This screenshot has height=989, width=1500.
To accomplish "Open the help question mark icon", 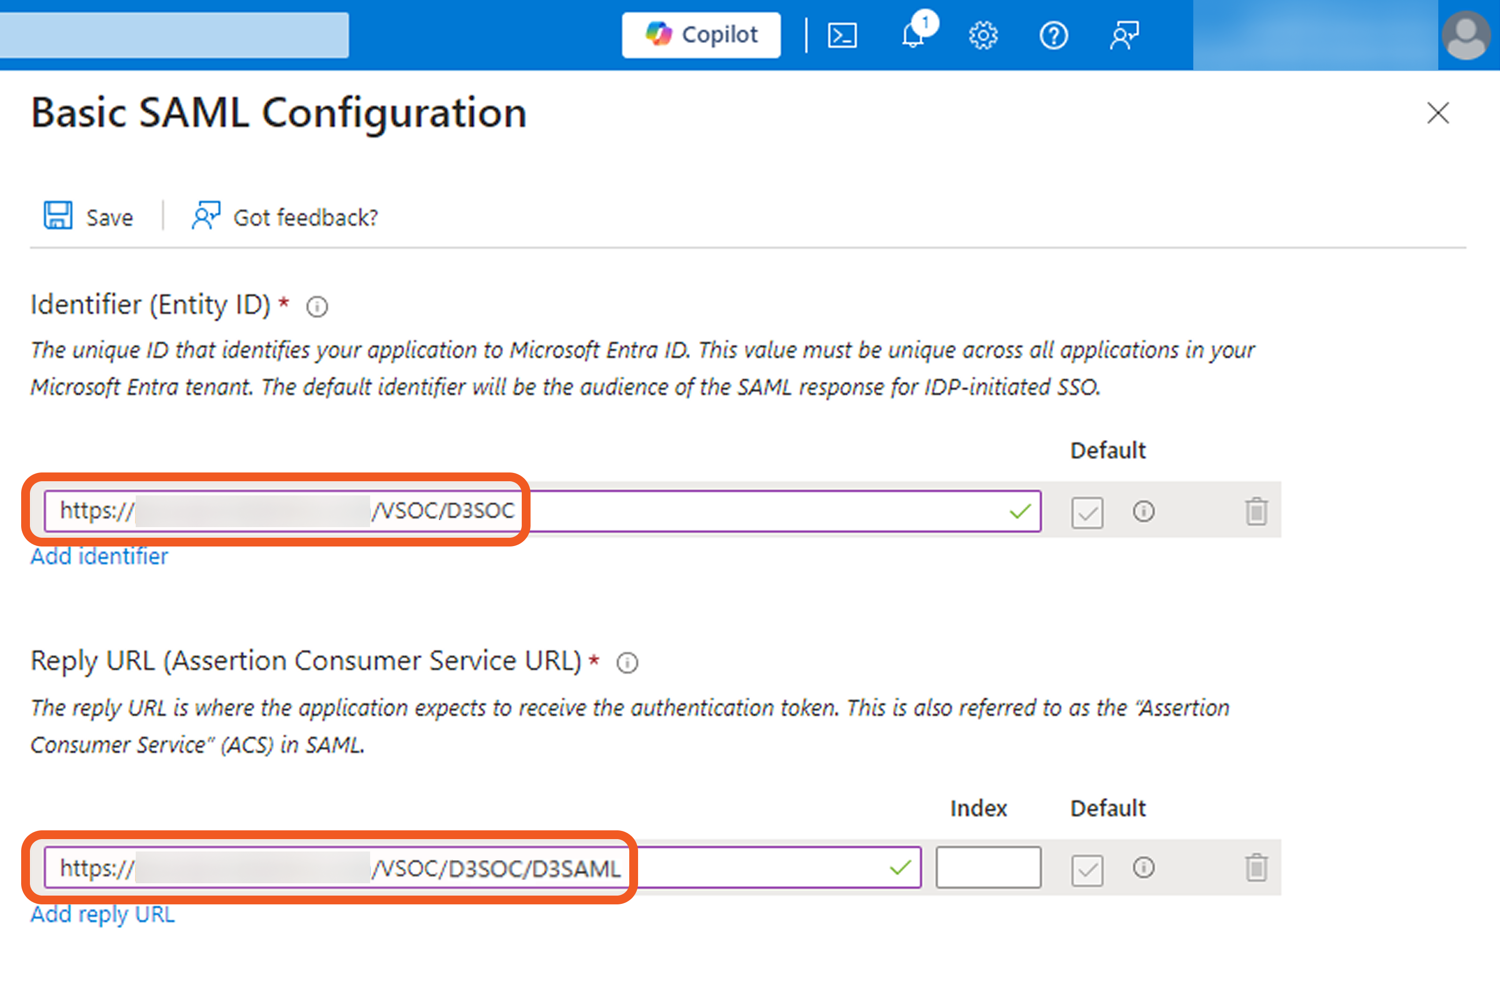I will pyautogui.click(x=1053, y=35).
